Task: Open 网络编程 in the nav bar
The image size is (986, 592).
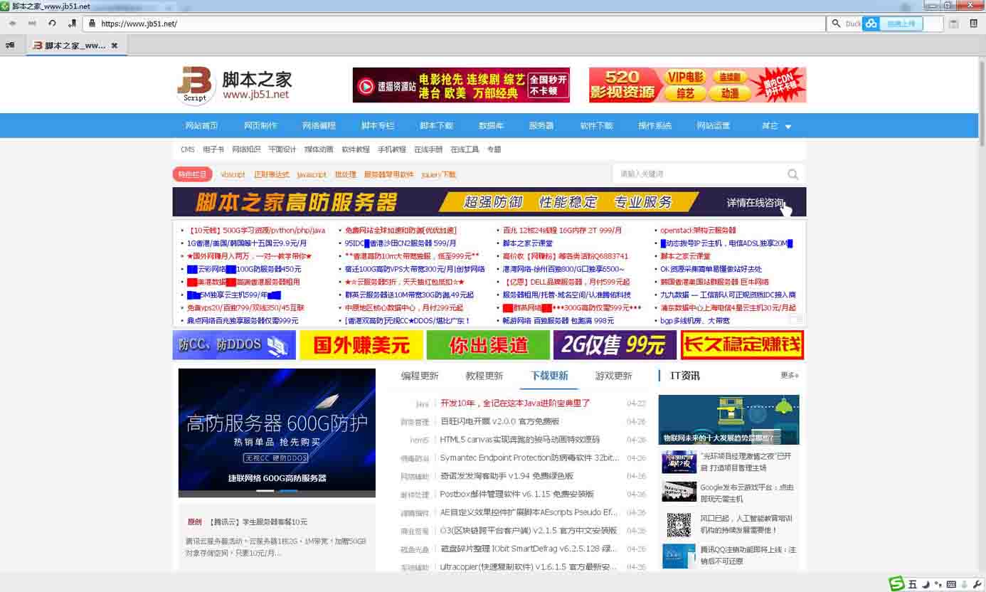Action: point(319,126)
